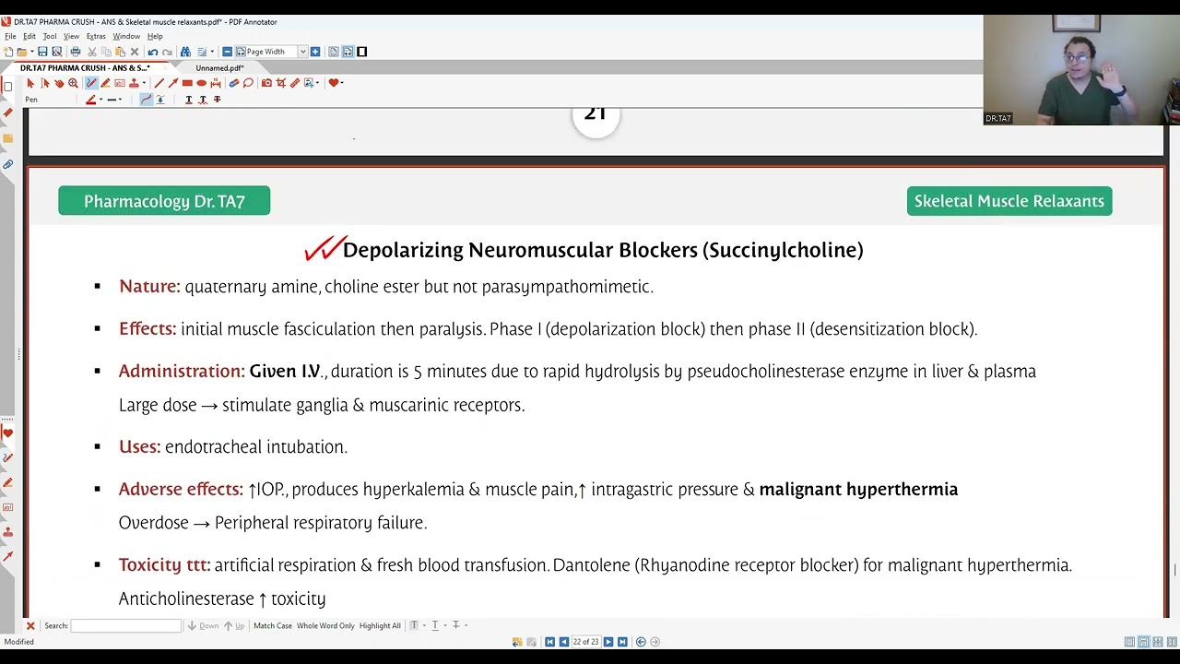The image size is (1180, 664).
Task: Go to last page button
Action: click(622, 642)
